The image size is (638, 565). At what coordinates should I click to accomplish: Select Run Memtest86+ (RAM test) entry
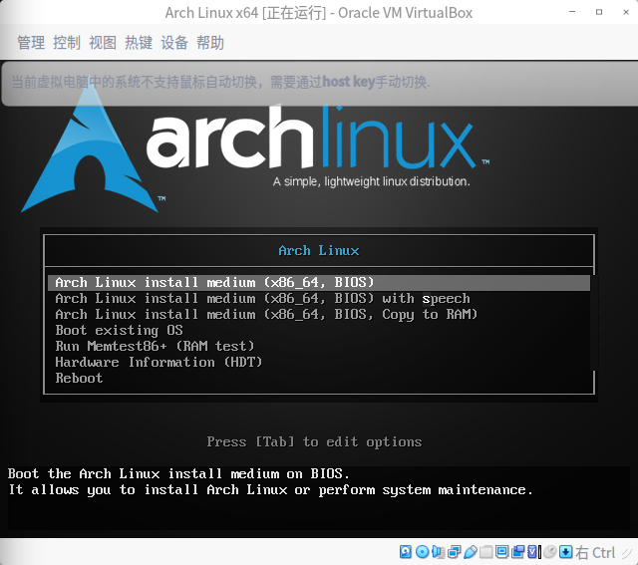click(x=319, y=346)
